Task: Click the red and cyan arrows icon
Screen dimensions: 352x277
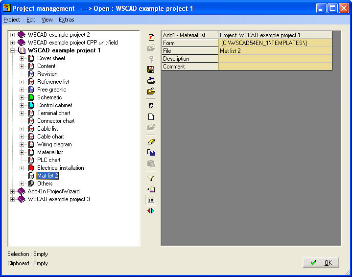Action: (x=151, y=211)
